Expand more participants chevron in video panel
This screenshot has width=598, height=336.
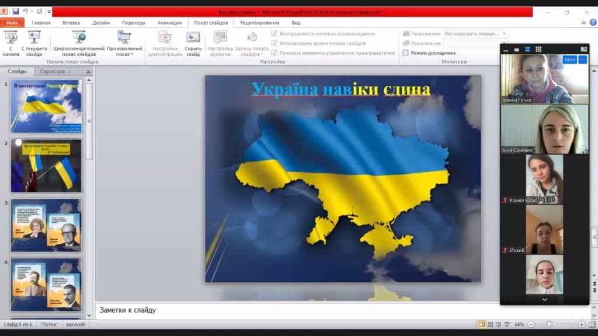[544, 299]
